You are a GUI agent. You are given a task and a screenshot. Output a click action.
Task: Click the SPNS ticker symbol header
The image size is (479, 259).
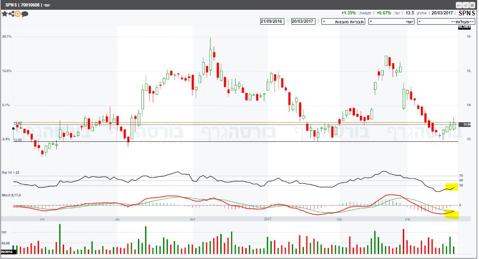click(467, 13)
